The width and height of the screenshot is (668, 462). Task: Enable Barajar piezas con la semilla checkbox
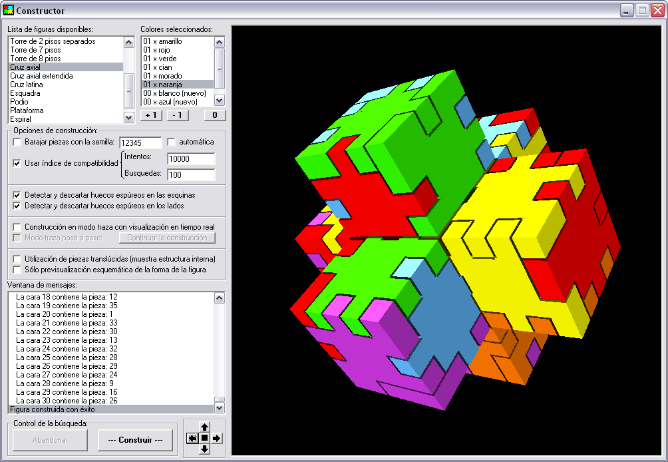17,142
